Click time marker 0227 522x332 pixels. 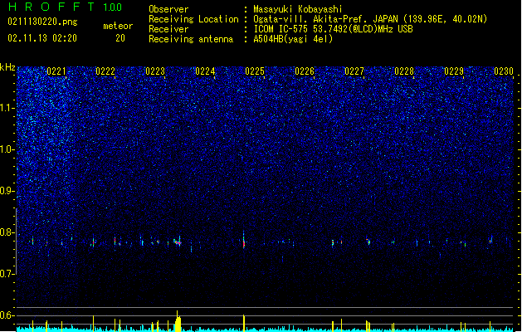354,71
